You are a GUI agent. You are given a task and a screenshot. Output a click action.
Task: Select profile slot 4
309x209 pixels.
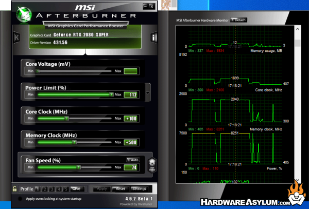(x=59, y=189)
